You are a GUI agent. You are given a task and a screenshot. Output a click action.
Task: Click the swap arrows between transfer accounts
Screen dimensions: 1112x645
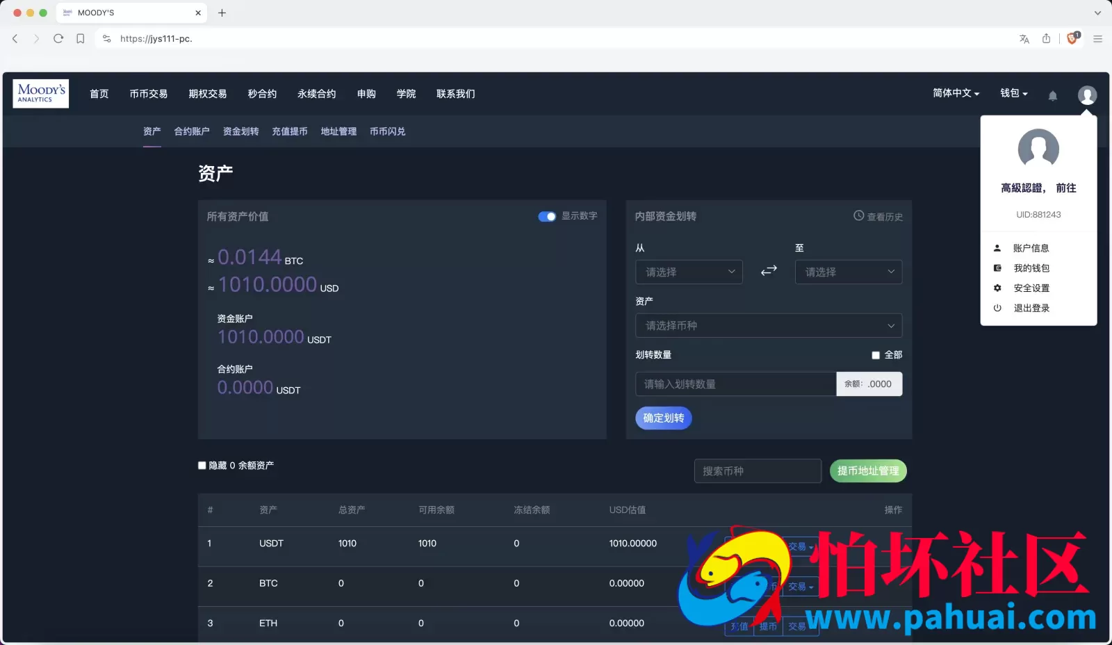click(x=769, y=270)
